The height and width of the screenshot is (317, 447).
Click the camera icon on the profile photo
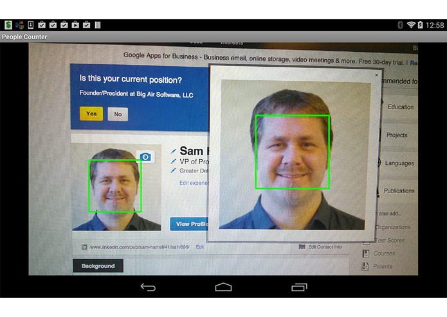145,157
